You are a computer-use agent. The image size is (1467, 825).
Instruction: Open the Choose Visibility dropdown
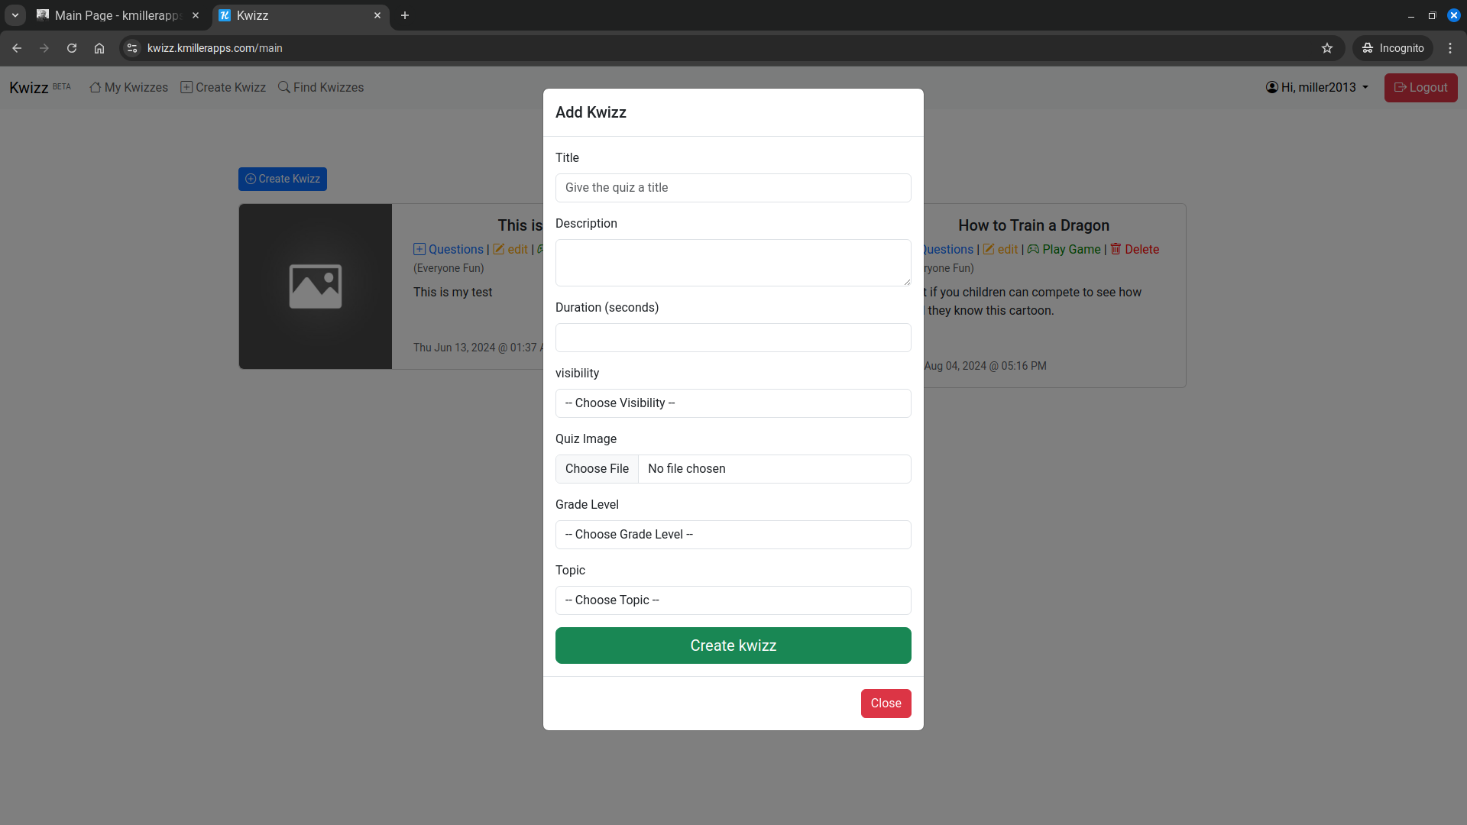click(x=733, y=403)
